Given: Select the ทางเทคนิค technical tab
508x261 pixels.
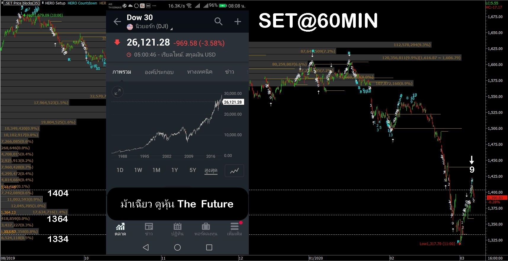Looking at the screenshot, I should click(x=200, y=72).
